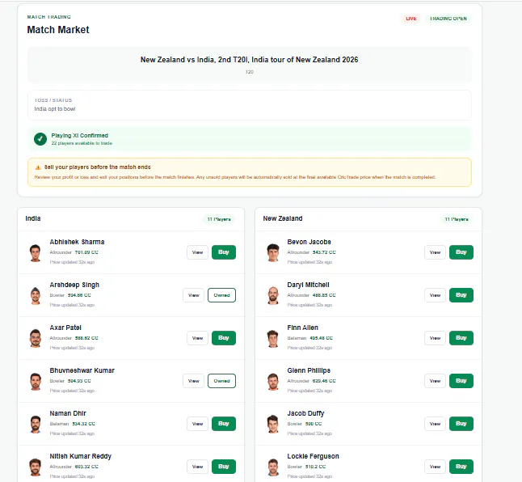Click Daryl Mitchell avatar photo

(x=273, y=296)
